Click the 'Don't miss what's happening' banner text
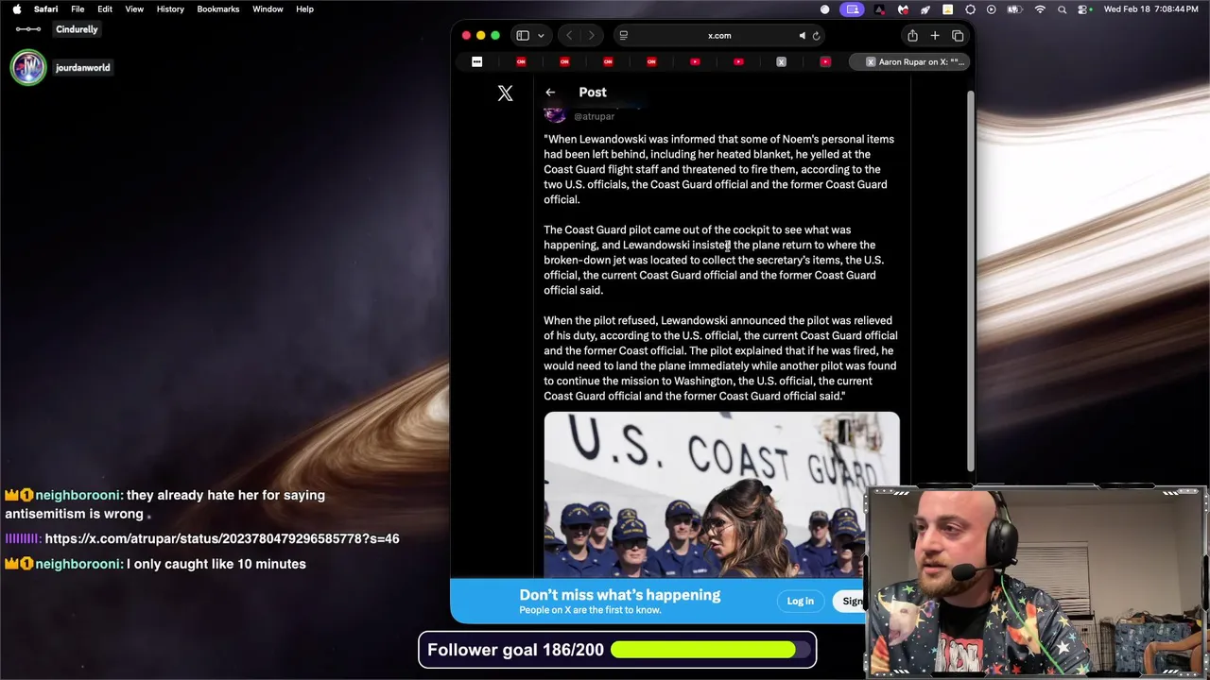Image resolution: width=1210 pixels, height=680 pixels. coord(619,595)
